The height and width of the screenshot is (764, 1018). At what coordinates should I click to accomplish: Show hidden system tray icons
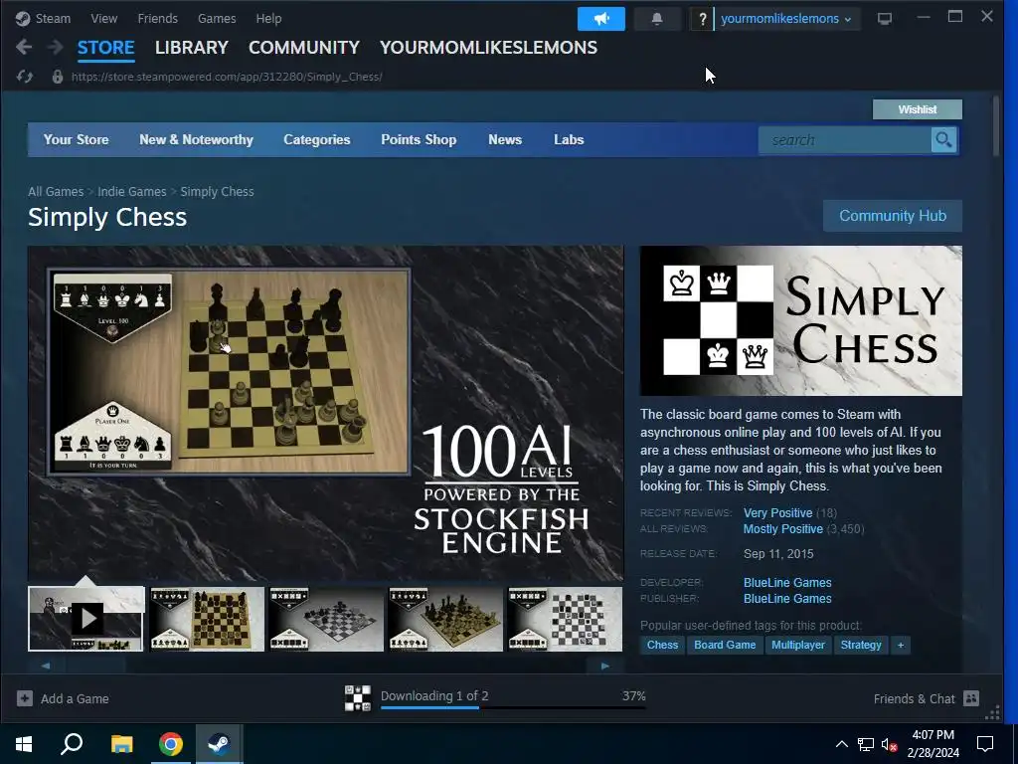841,744
